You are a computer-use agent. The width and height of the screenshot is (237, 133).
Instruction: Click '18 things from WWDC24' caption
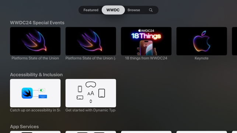point(146,58)
